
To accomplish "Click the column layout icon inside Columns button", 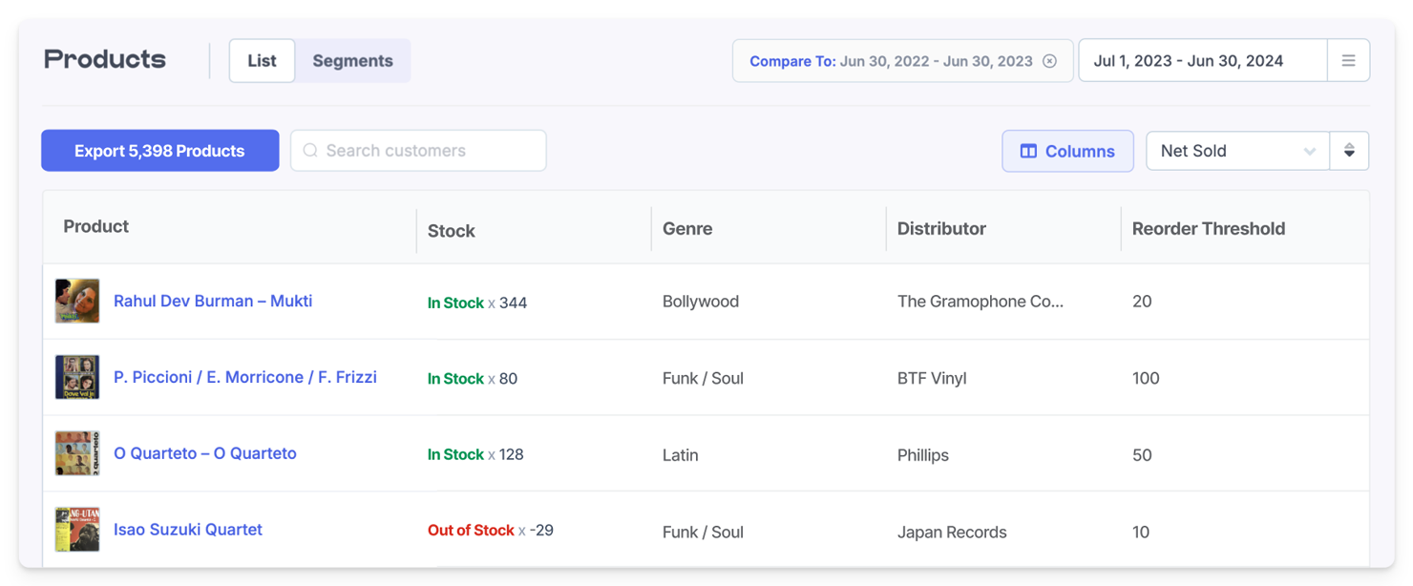I will [1029, 151].
